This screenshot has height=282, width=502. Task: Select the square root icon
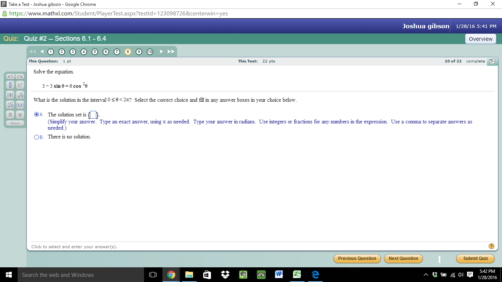click(19, 95)
